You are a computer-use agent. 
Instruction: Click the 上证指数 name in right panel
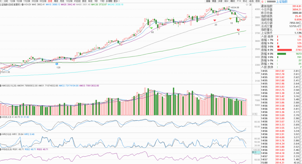pyautogui.click(x=282, y=2)
